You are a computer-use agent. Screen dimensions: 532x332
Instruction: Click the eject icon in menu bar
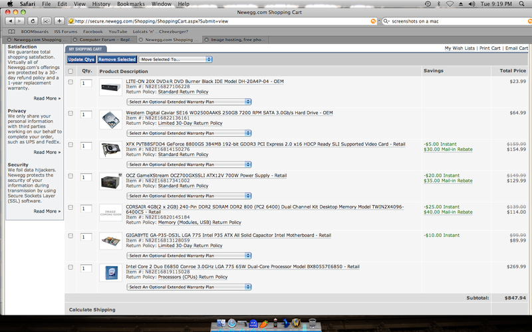tap(461, 4)
